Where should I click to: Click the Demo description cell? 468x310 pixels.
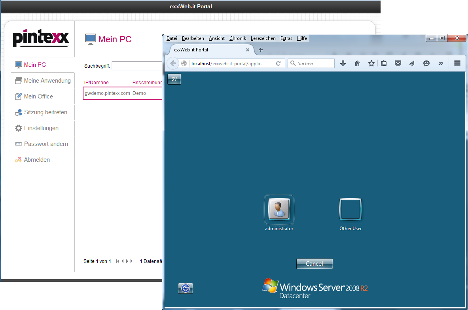[139, 93]
